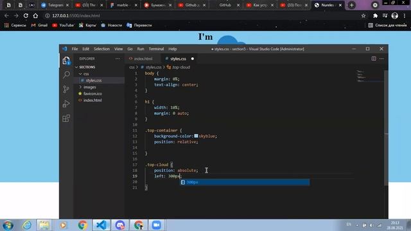Open Zoom from taskbar
411x231 pixels.
click(x=157, y=225)
